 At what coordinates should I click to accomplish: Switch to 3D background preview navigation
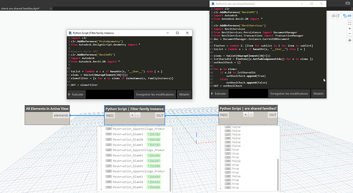coord(336,16)
